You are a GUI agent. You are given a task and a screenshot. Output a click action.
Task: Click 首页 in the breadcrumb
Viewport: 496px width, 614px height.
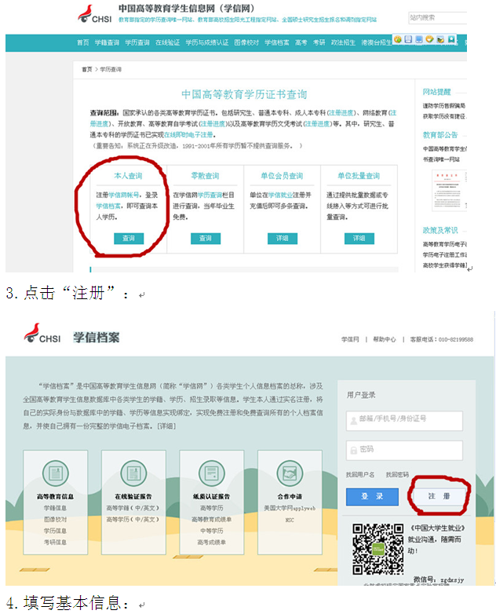tap(87, 69)
